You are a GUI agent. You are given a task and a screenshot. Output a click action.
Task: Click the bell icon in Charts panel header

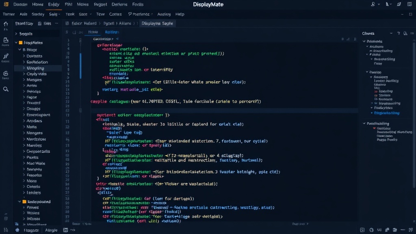[405, 33]
